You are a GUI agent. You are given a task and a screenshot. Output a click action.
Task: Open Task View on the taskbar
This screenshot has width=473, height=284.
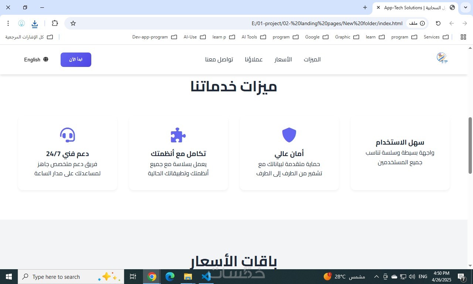133,277
